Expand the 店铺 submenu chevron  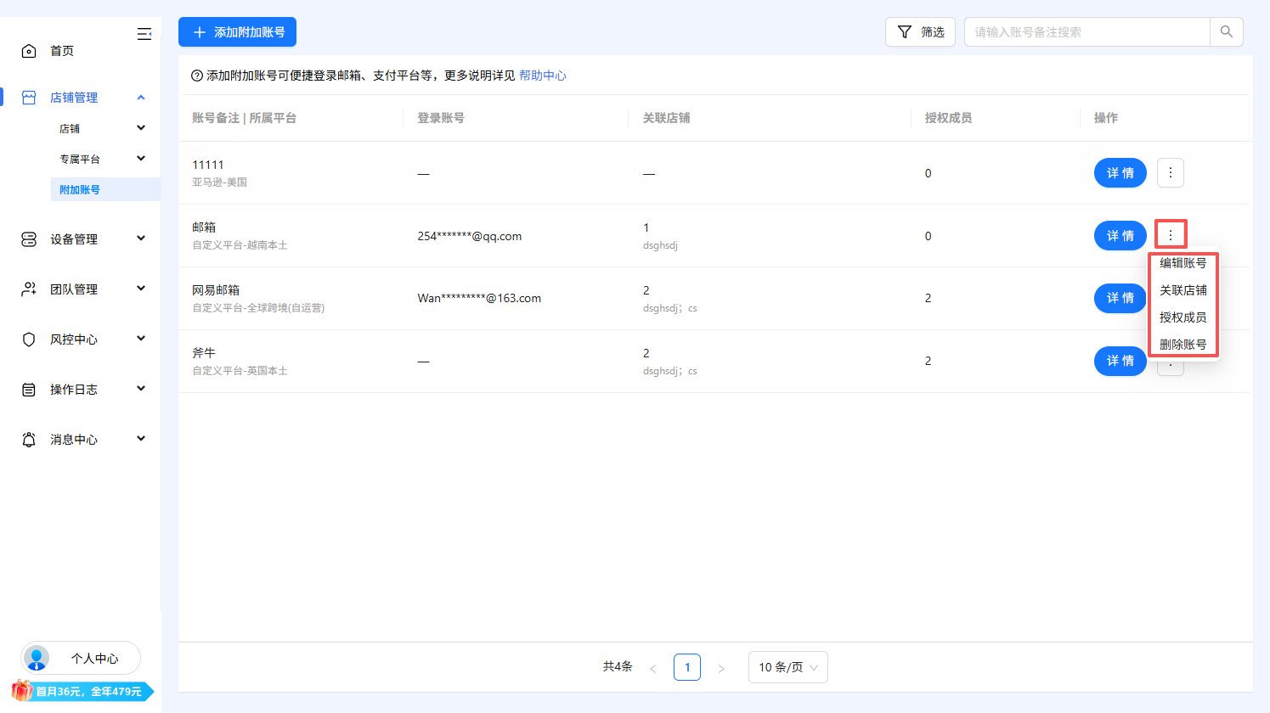click(x=142, y=127)
